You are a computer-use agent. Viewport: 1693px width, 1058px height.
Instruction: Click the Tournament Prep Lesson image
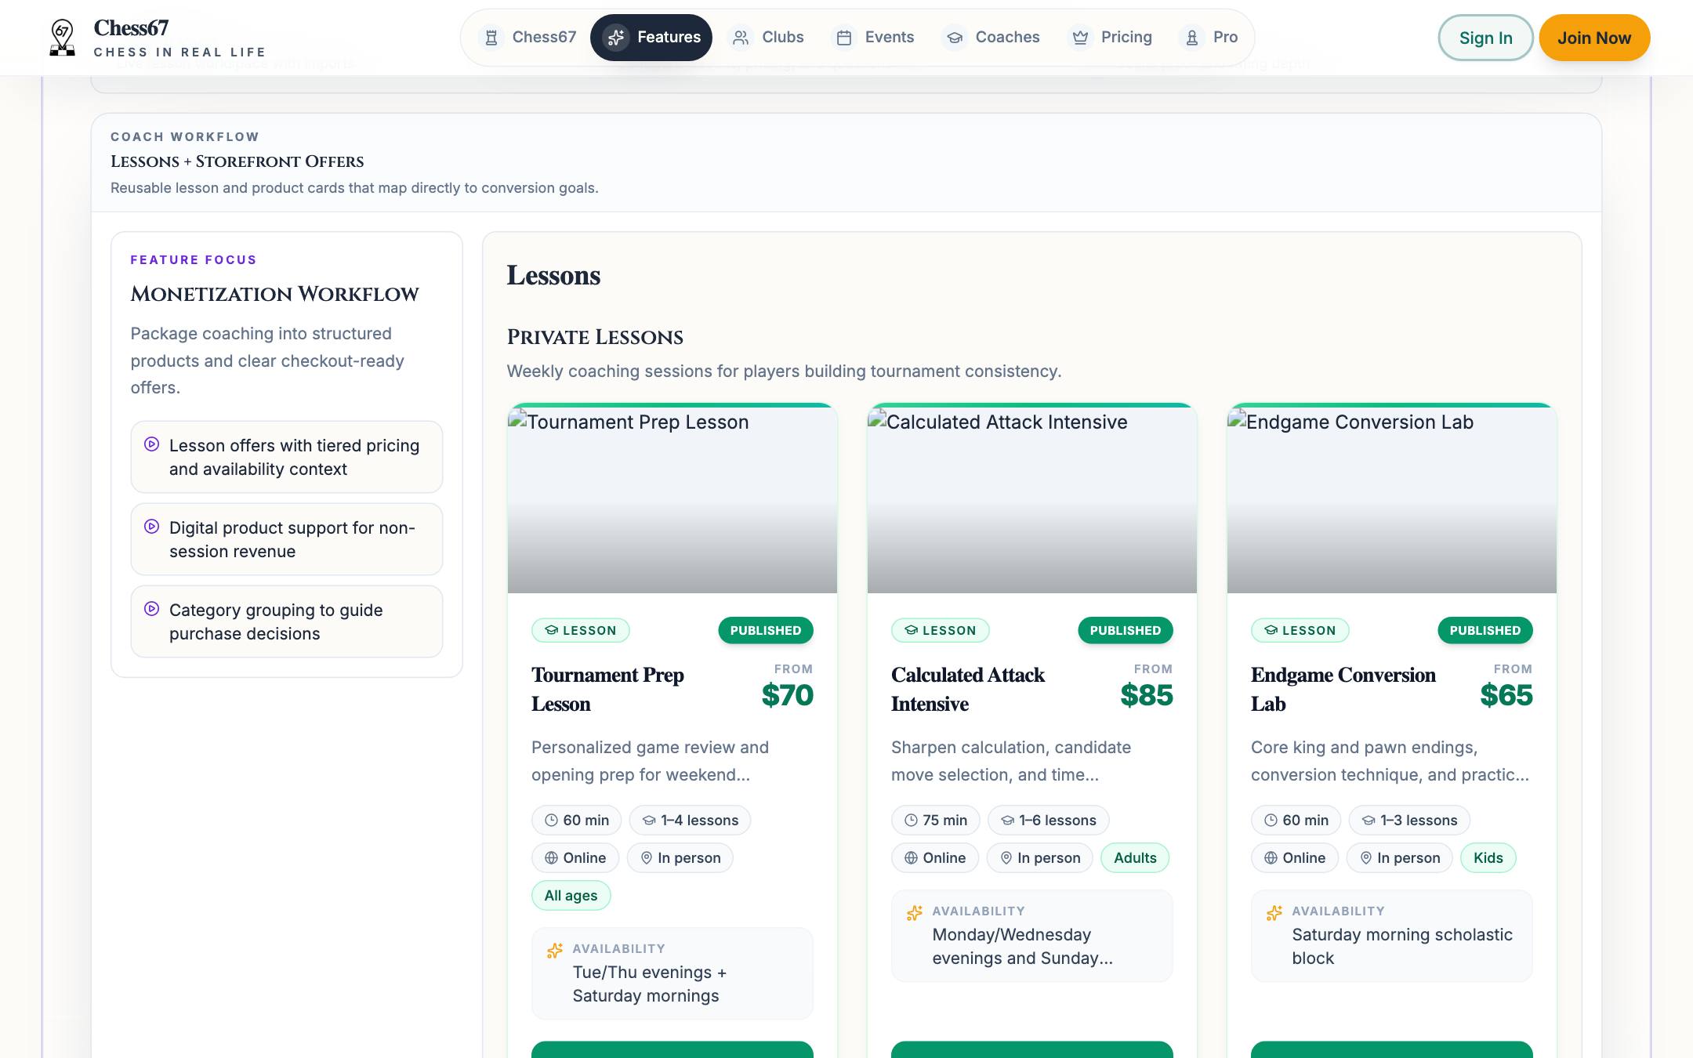[x=672, y=499]
